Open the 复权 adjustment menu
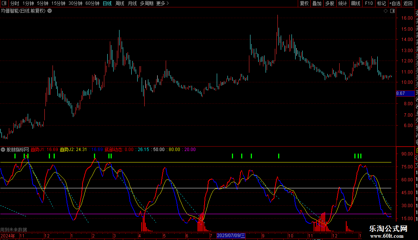 (304, 3)
